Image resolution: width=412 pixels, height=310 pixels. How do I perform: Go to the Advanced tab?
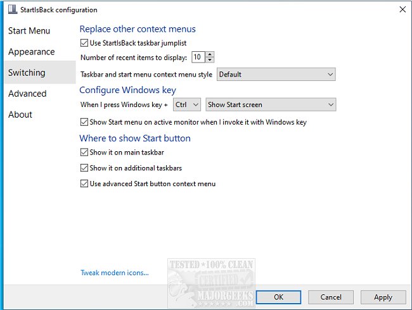point(27,94)
